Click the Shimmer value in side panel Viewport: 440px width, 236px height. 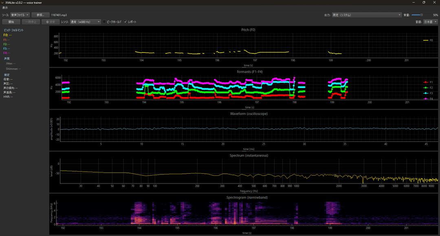(x=13, y=69)
